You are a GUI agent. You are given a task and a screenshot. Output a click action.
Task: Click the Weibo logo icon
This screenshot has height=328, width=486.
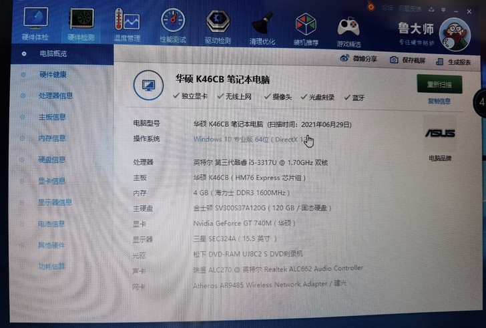(x=344, y=58)
